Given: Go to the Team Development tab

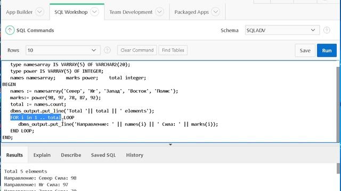Looking at the screenshot, I should [x=131, y=12].
